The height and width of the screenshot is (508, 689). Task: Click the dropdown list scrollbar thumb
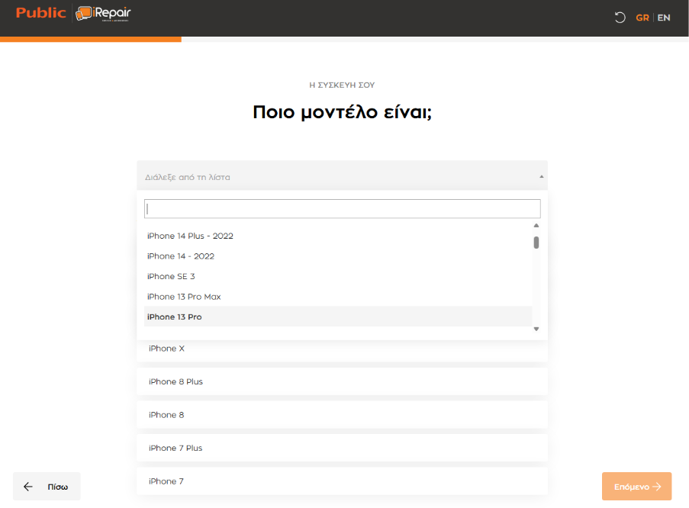pos(536,243)
